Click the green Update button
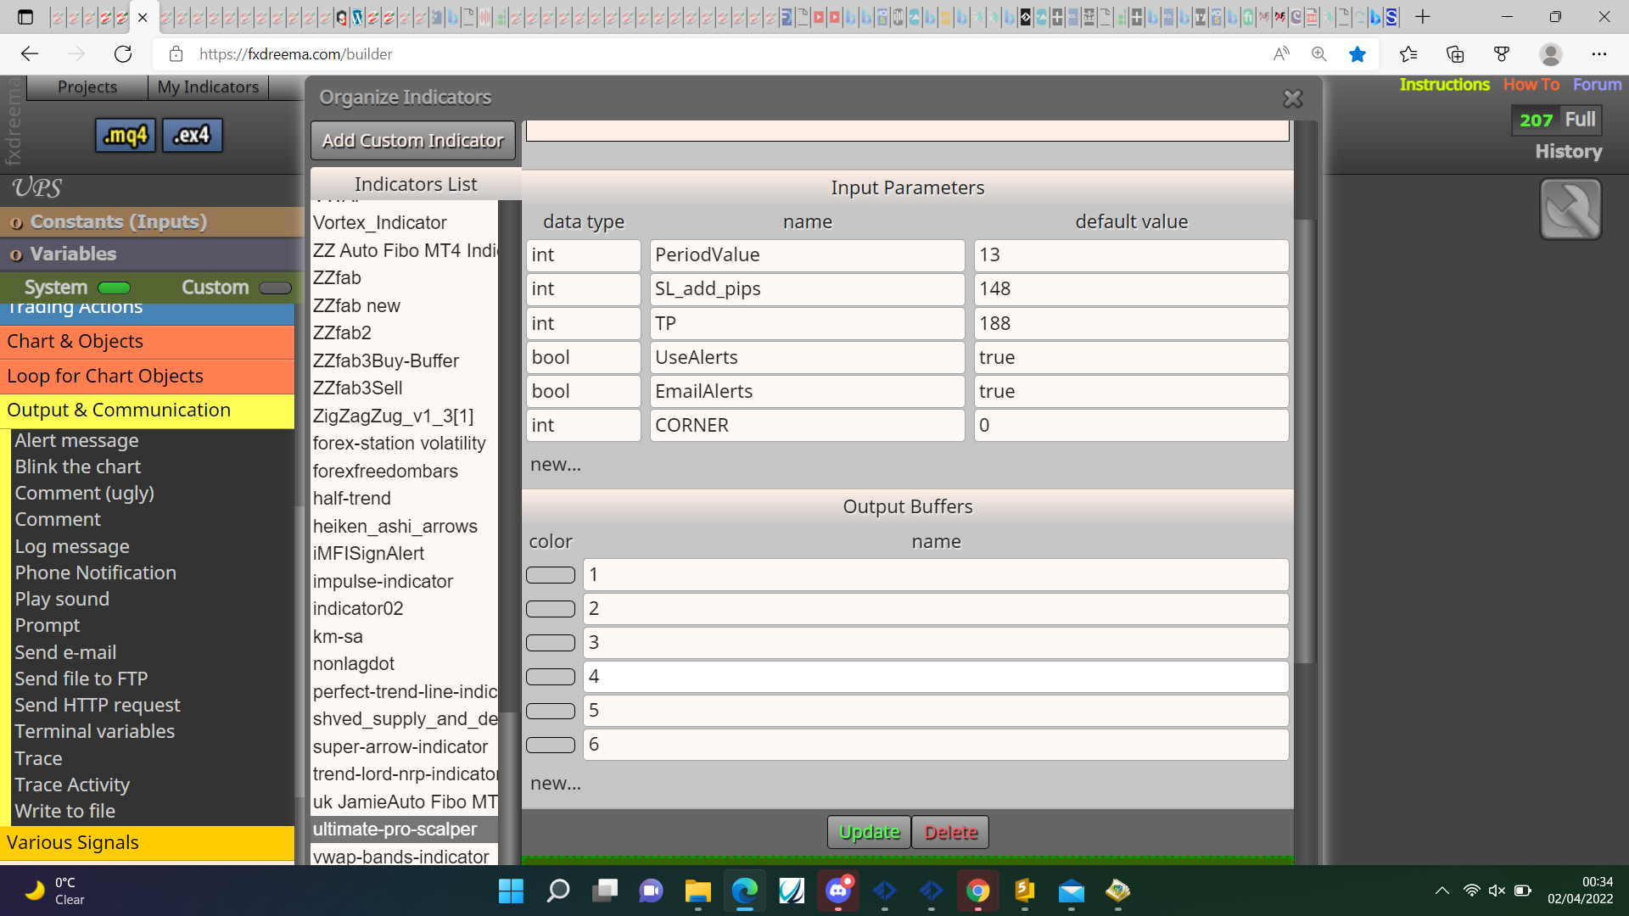 869,833
